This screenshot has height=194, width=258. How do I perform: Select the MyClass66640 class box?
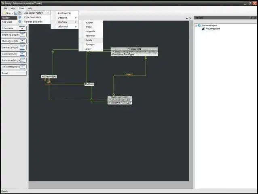pyautogui.click(x=49, y=77)
